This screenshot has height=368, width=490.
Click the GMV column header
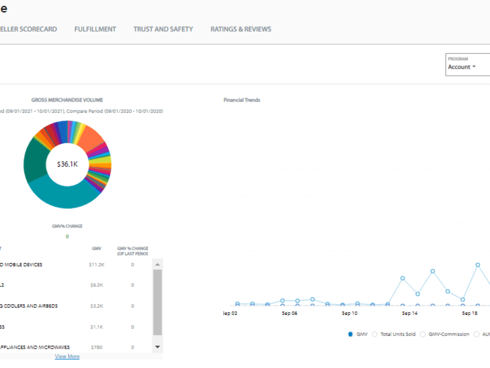pos(97,248)
